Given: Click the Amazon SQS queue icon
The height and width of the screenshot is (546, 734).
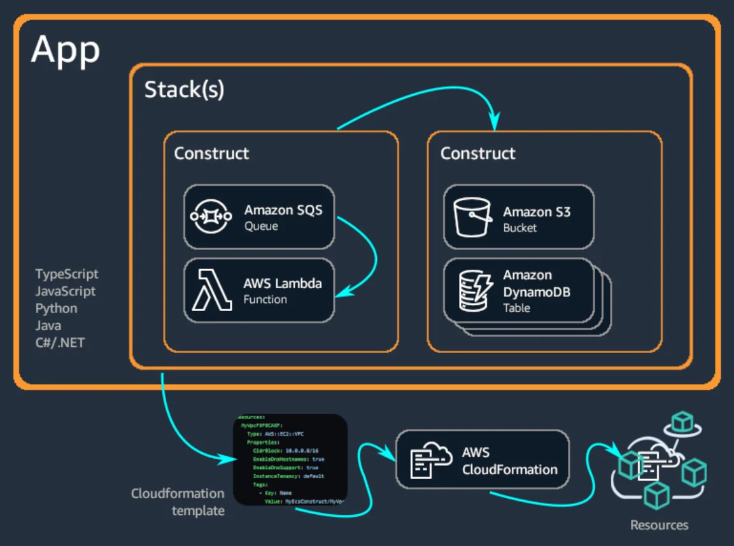Looking at the screenshot, I should tap(211, 216).
